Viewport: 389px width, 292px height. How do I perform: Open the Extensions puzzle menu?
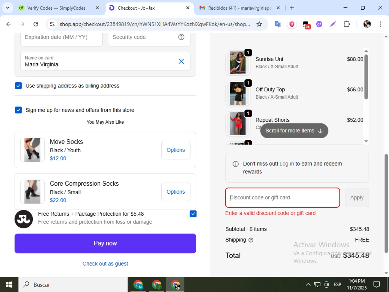point(347,24)
